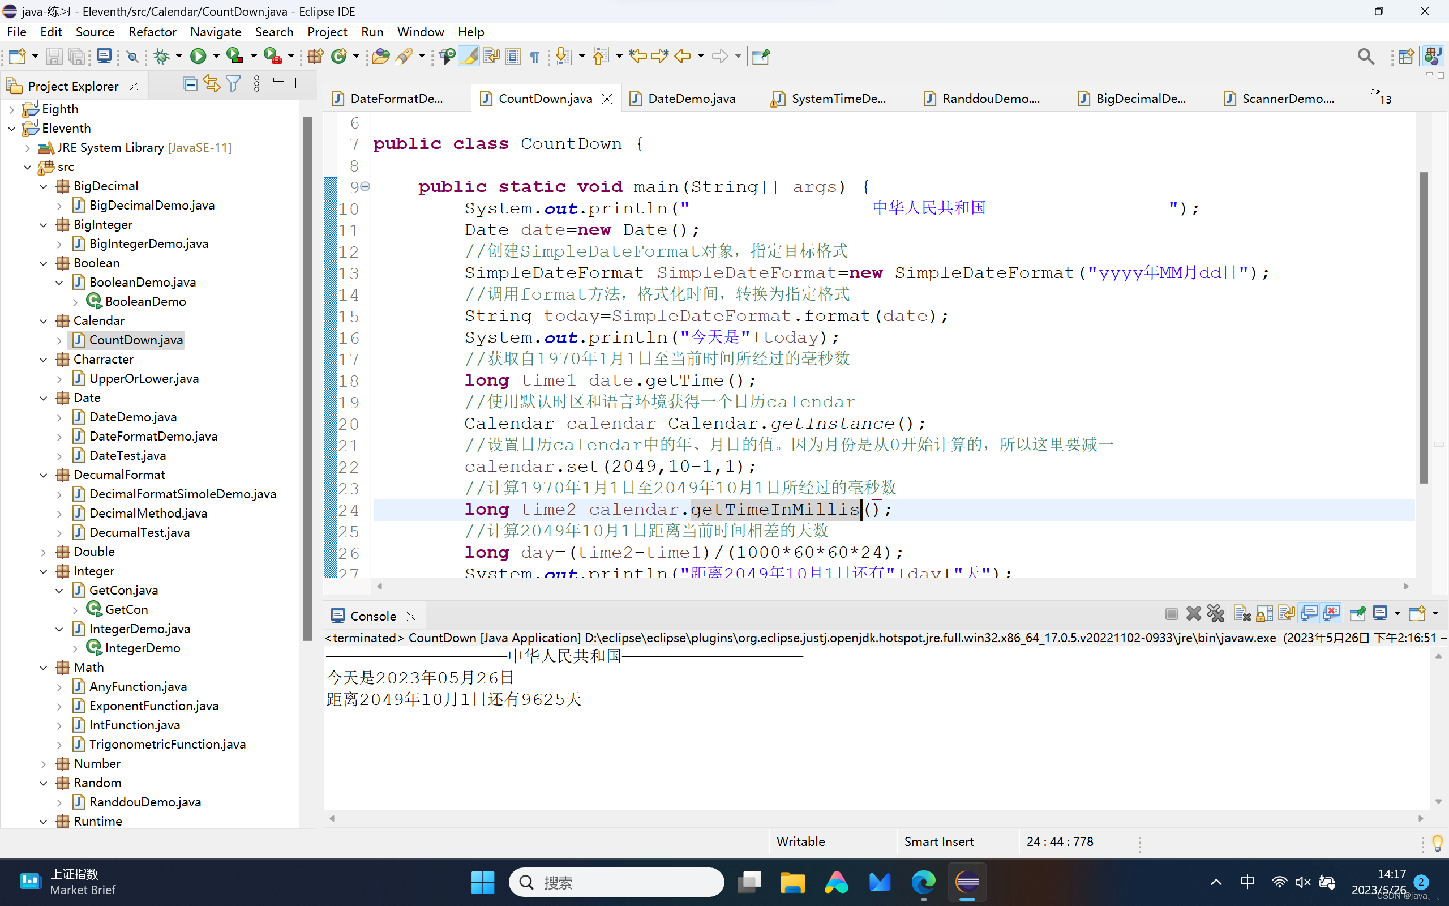Click the New Java Package icon
Image resolution: width=1449 pixels, height=906 pixels.
tap(315, 56)
